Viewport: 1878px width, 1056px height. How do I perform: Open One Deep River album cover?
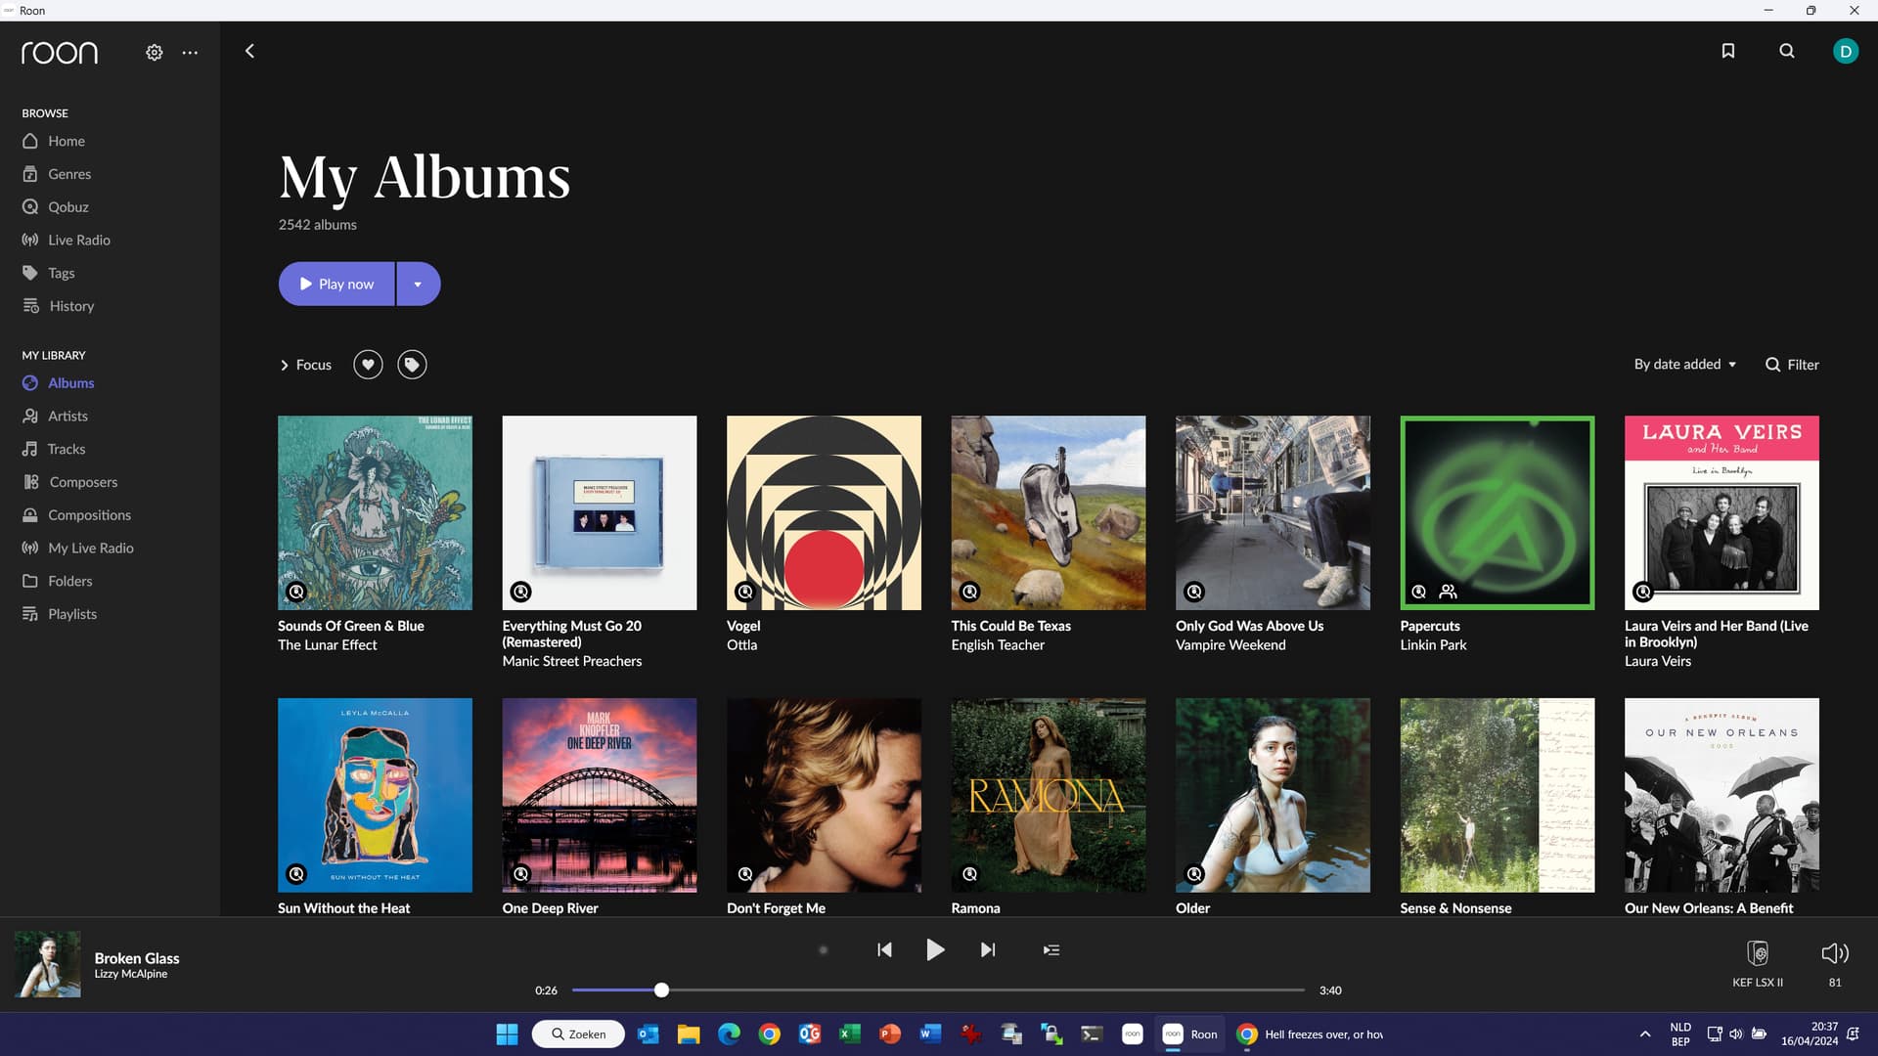coord(600,795)
